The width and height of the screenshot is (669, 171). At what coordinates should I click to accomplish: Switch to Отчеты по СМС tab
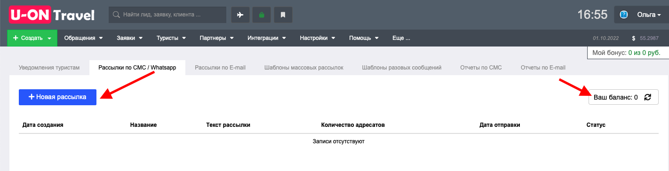pos(481,68)
